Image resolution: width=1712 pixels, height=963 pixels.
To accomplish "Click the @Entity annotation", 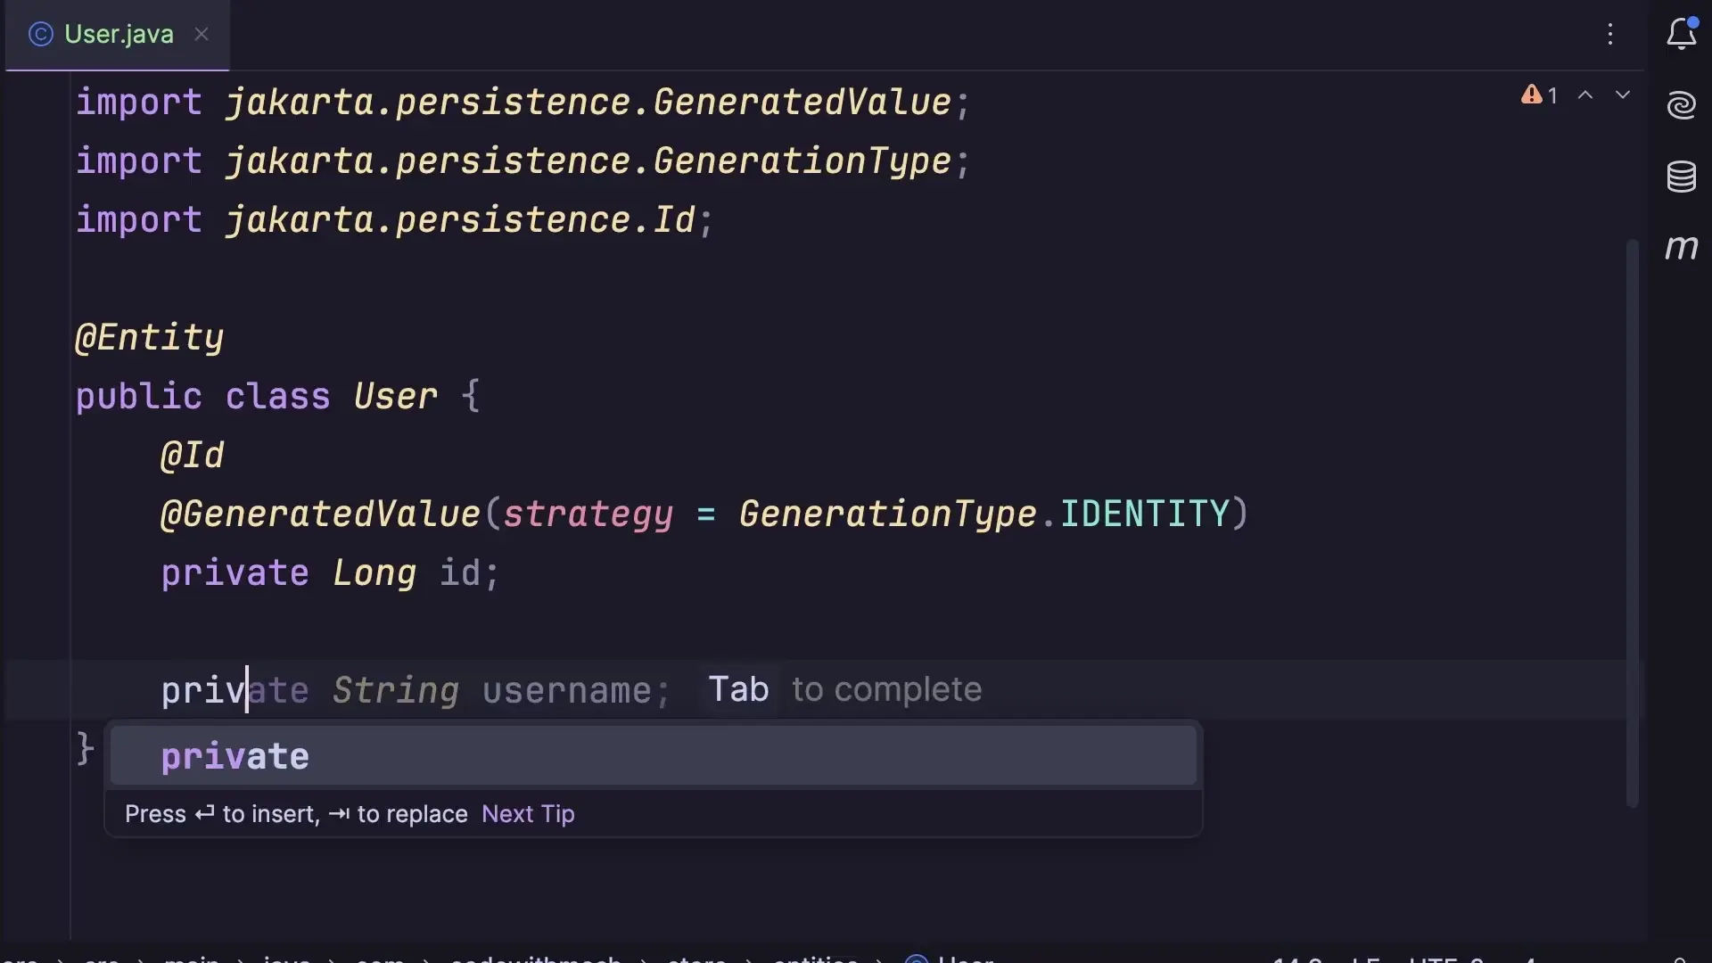I will coord(150,338).
